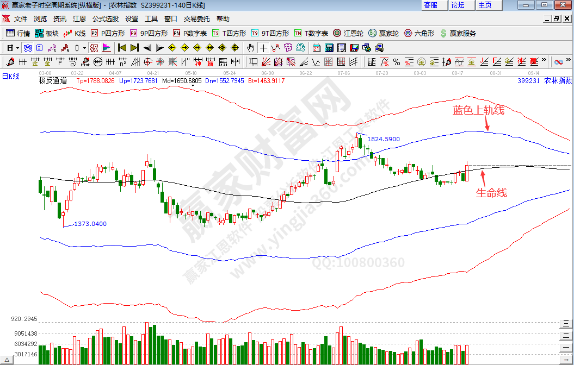Click the 论坛 forum button
Viewport: 574px width, 365px height.
[x=458, y=5]
